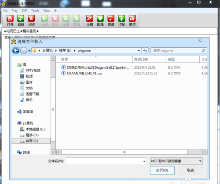Select 音乐 library in sidebar
The height and width of the screenshot is (184, 220).
[x=26, y=100]
